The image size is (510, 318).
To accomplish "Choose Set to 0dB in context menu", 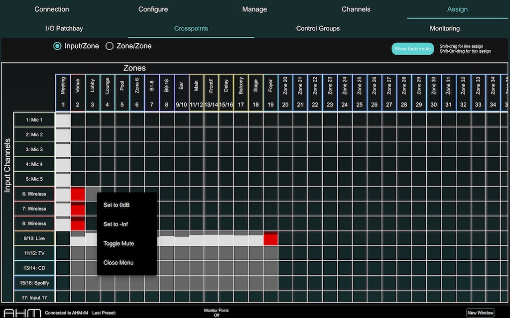I will coord(117,205).
